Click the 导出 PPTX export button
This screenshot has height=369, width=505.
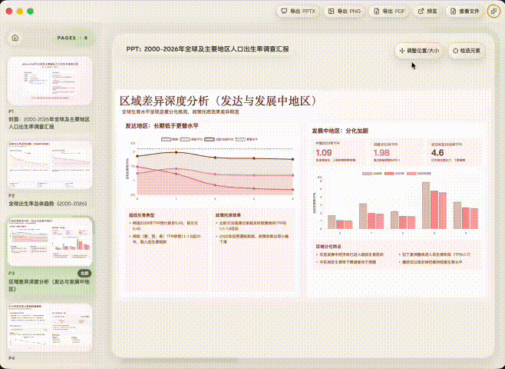[x=298, y=12]
